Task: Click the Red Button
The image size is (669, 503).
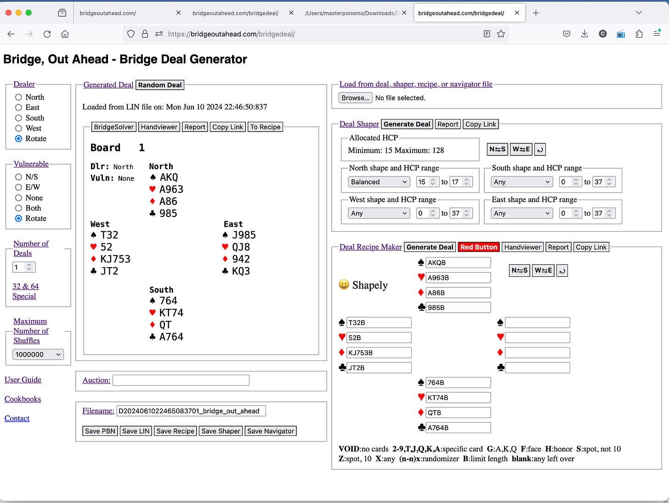Action: tap(479, 247)
